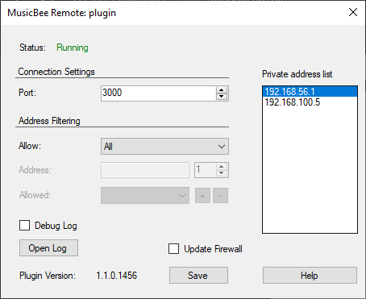Click the Address Filtering heading
The width and height of the screenshot is (366, 299).
[49, 121]
